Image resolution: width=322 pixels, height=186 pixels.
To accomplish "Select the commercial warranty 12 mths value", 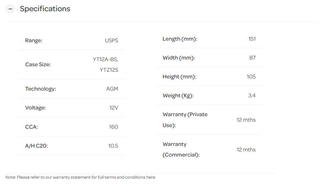I will [246, 150].
